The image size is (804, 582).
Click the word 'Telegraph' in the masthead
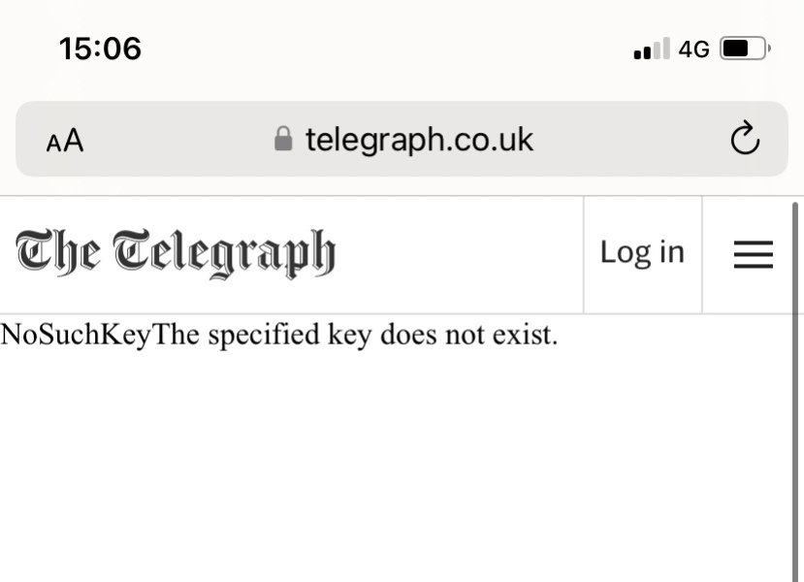tap(224, 253)
